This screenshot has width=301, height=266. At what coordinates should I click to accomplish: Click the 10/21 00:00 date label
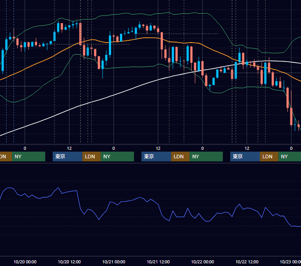coord(114,262)
